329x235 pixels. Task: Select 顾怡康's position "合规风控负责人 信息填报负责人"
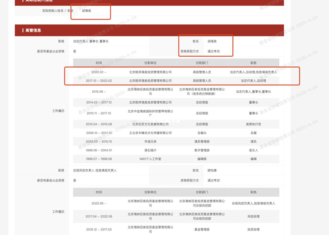(95, 171)
